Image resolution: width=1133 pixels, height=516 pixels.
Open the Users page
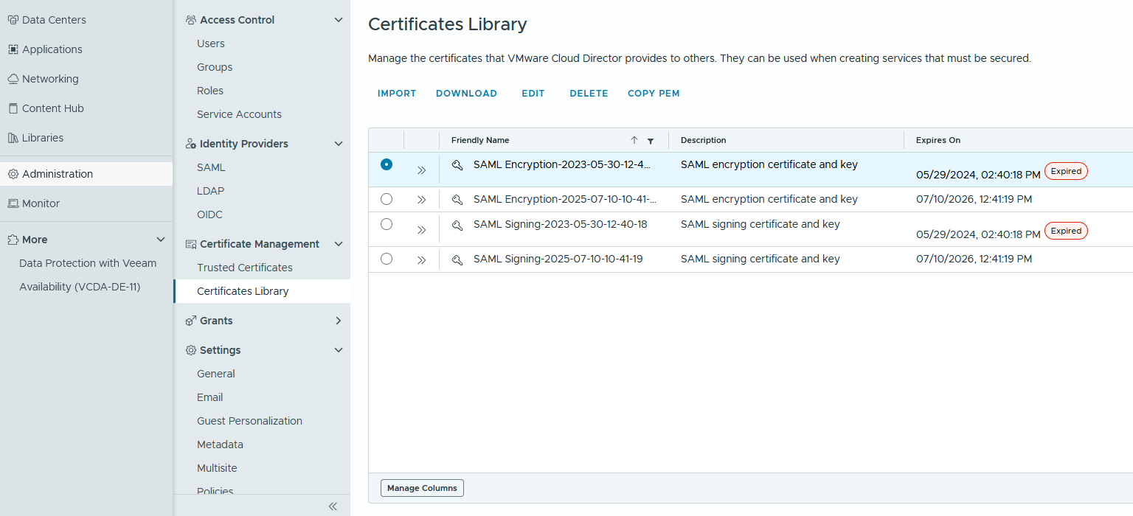coord(211,43)
